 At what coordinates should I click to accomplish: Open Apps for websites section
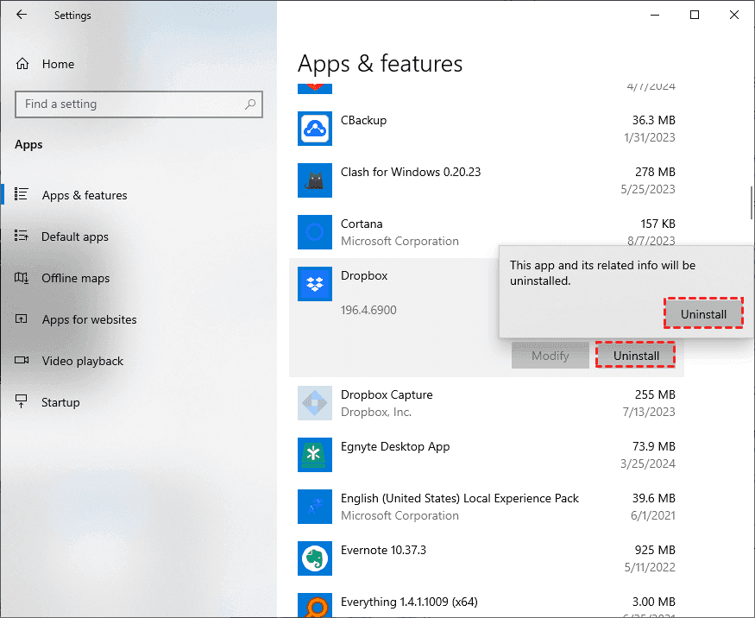(89, 319)
